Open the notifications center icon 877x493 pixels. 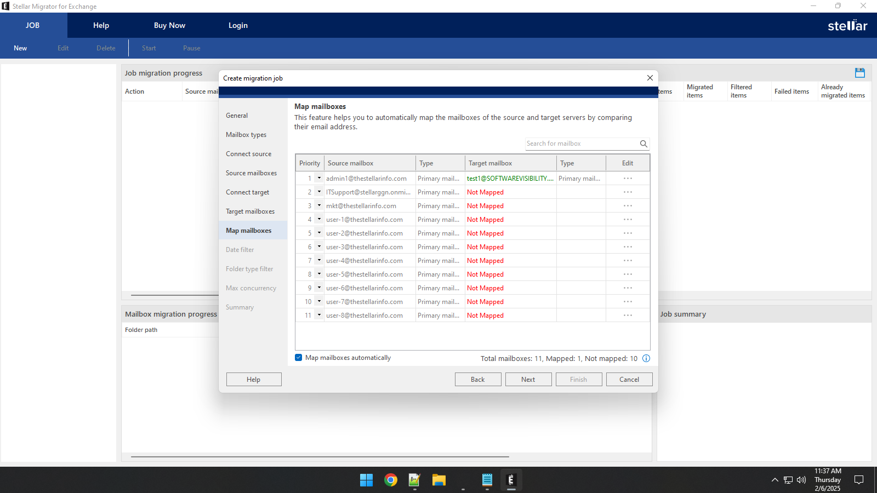pos(859,480)
